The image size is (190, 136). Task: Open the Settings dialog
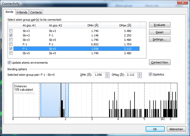160,39
